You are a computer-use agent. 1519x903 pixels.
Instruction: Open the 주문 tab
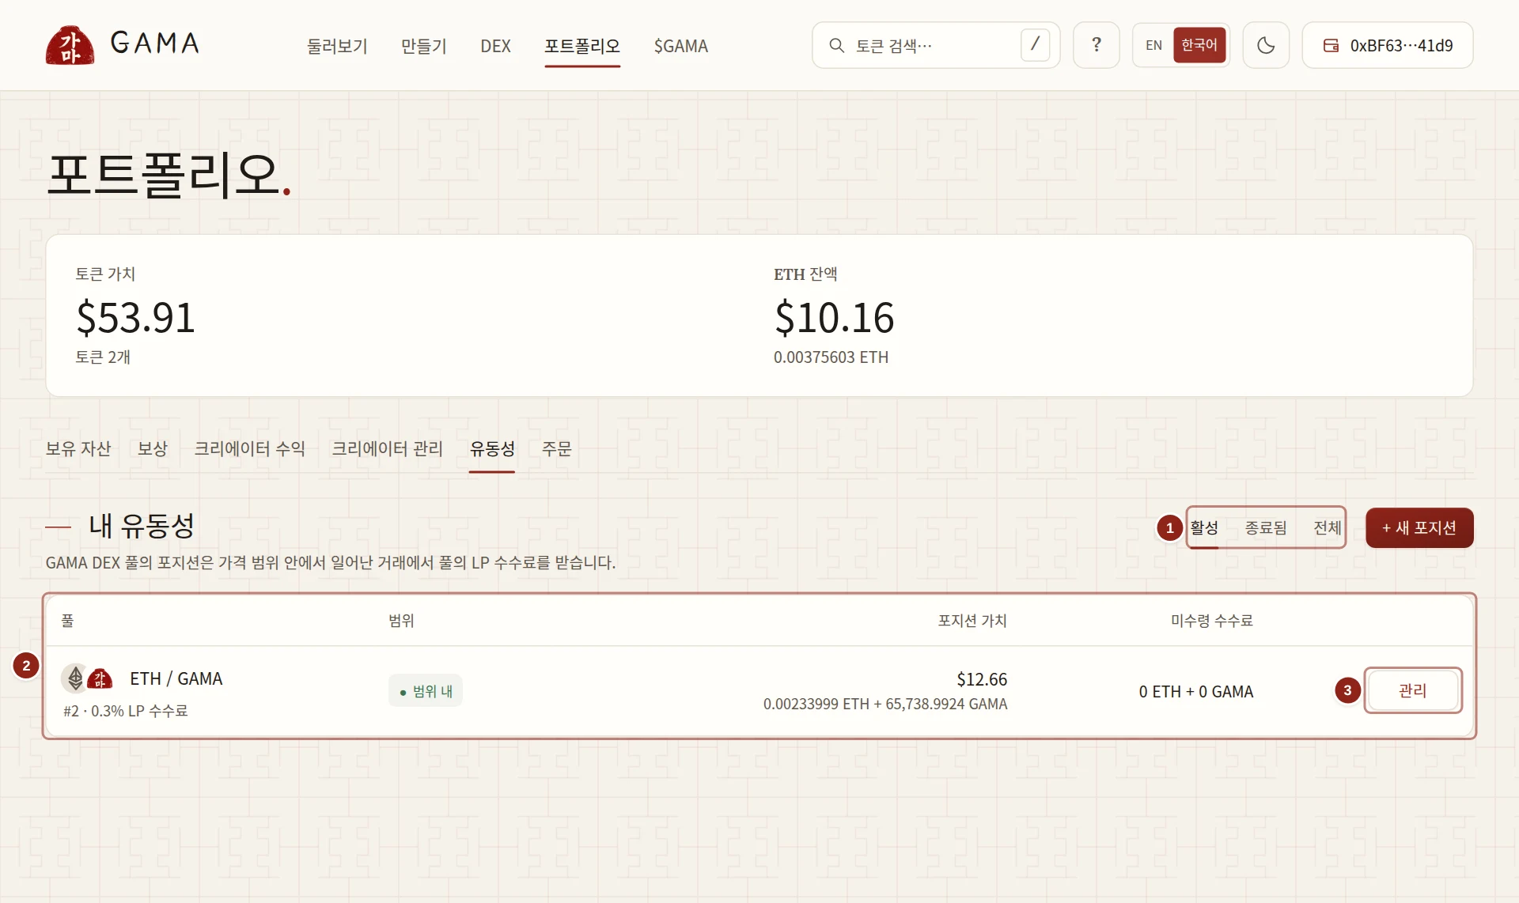(x=556, y=449)
